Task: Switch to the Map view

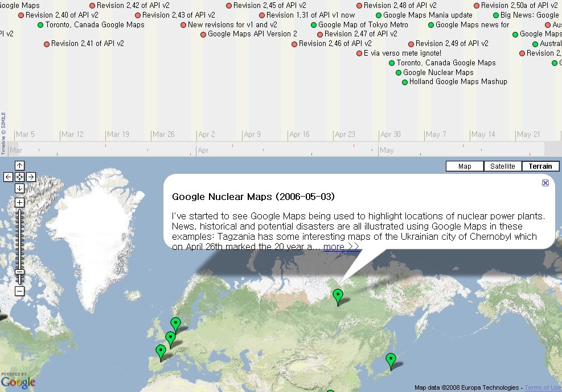Action: point(465,166)
